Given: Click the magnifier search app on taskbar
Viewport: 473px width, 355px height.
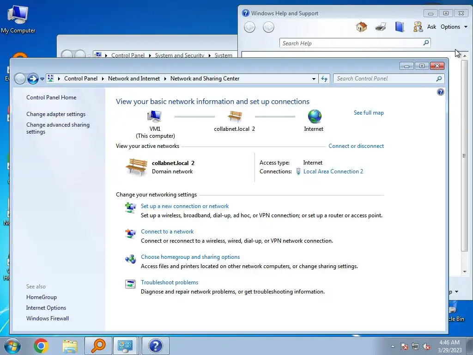Looking at the screenshot, I should [x=98, y=346].
